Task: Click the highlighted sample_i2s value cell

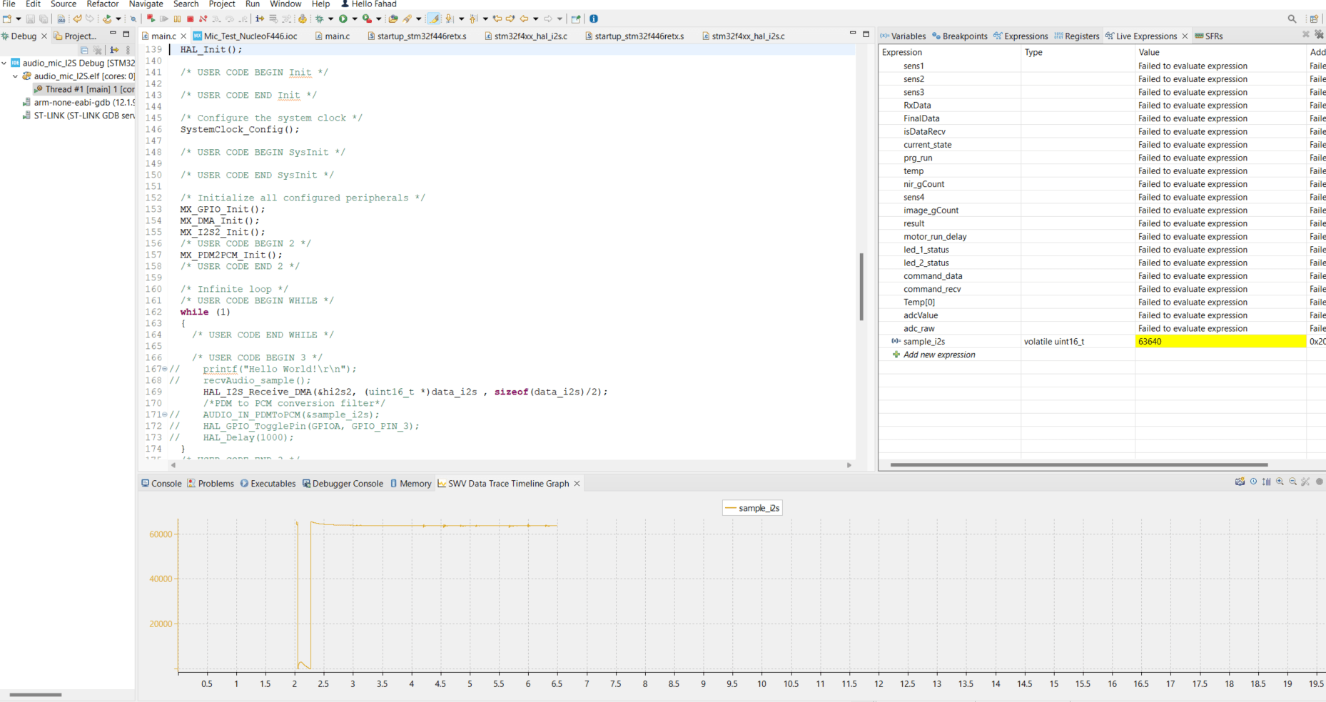Action: tap(1220, 341)
